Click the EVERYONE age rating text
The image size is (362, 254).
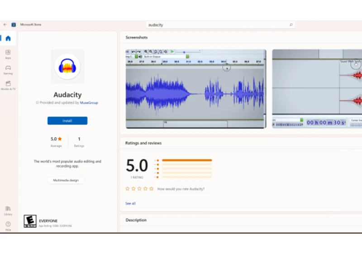point(48,221)
